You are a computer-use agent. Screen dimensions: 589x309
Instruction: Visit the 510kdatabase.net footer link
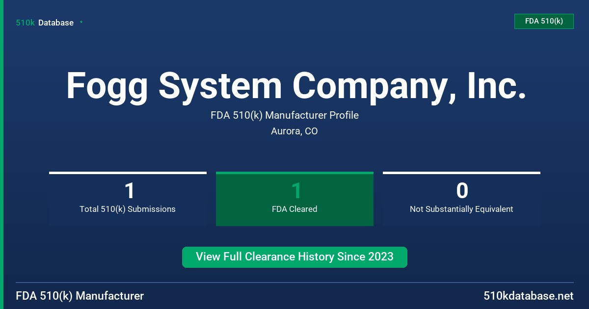pos(529,296)
